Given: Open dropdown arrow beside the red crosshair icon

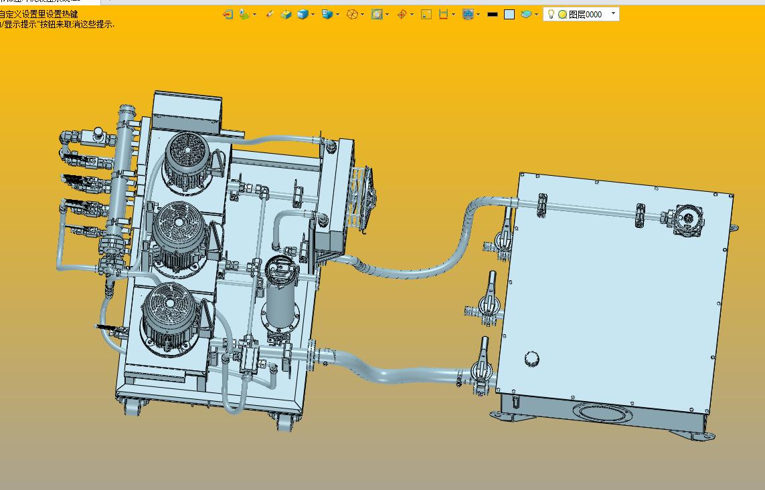Looking at the screenshot, I should coord(412,15).
